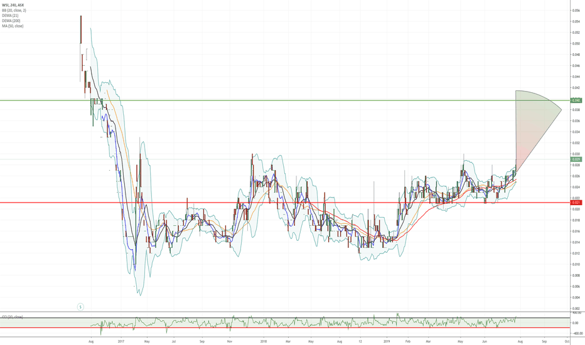Click the 0.056 value on price axis
The width and height of the screenshot is (585, 345).
pos(576,11)
